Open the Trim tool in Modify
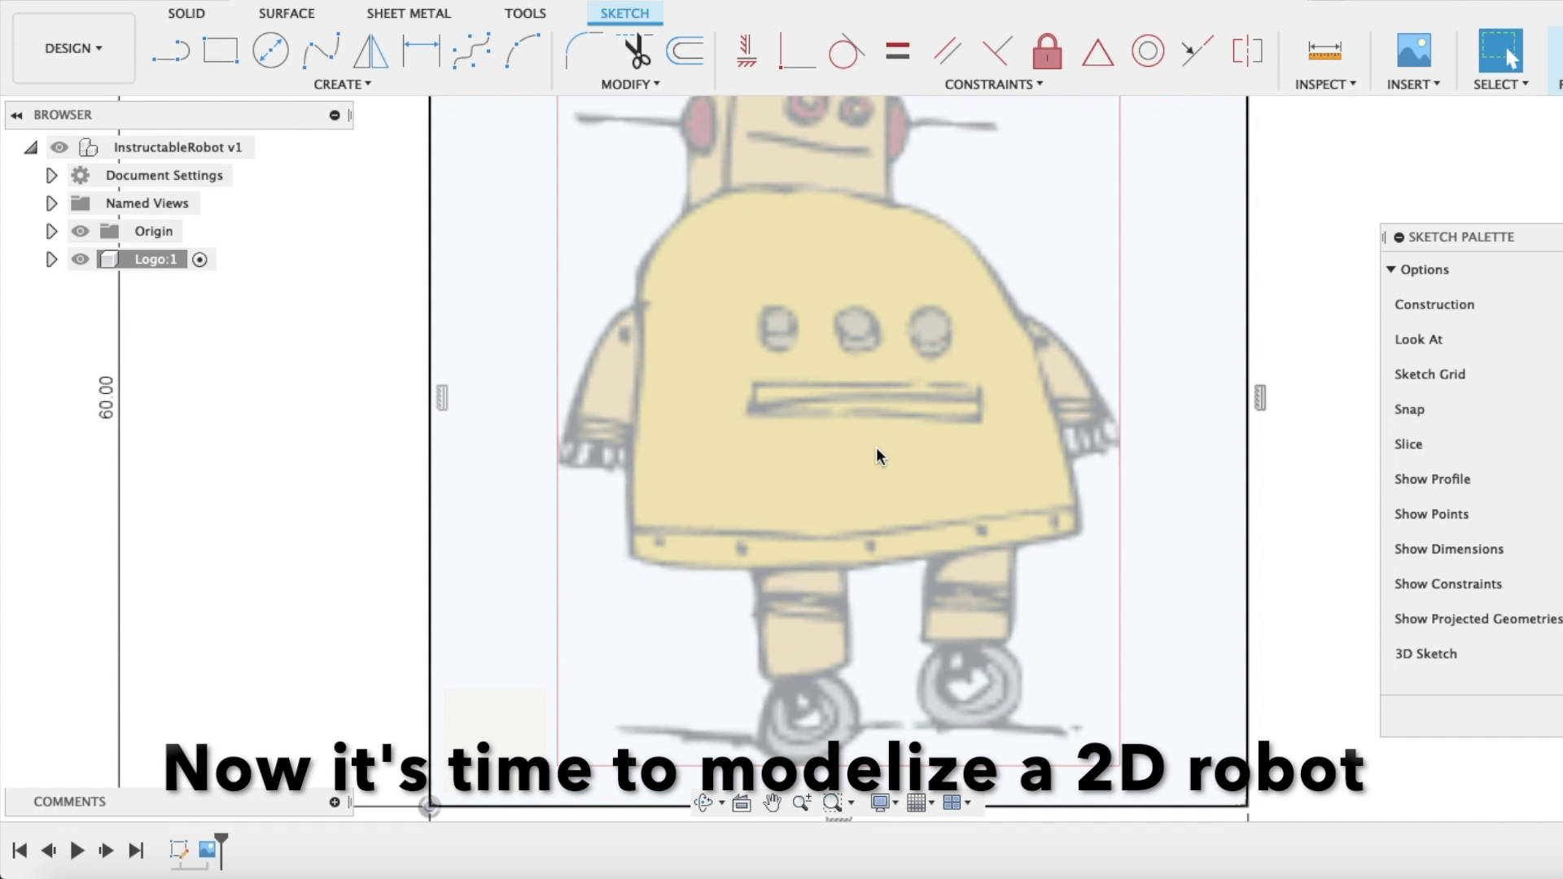The height and width of the screenshot is (879, 1563). click(x=637, y=50)
